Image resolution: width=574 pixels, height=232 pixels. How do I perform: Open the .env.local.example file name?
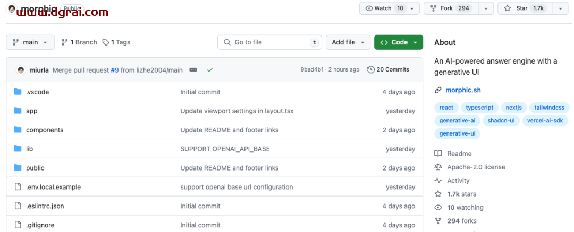coord(54,187)
